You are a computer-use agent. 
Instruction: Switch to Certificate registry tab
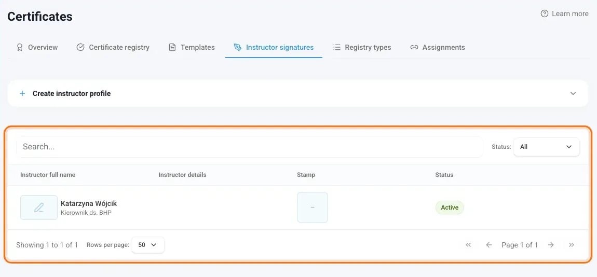(x=113, y=48)
